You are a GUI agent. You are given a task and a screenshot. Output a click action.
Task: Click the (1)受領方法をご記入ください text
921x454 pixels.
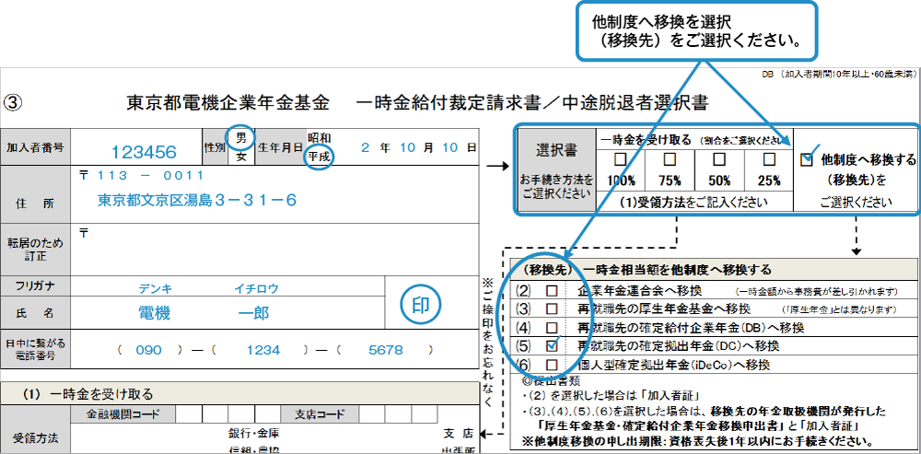(694, 203)
